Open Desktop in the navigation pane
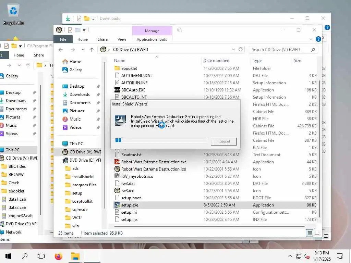The image size is (351, 263). 77,86
